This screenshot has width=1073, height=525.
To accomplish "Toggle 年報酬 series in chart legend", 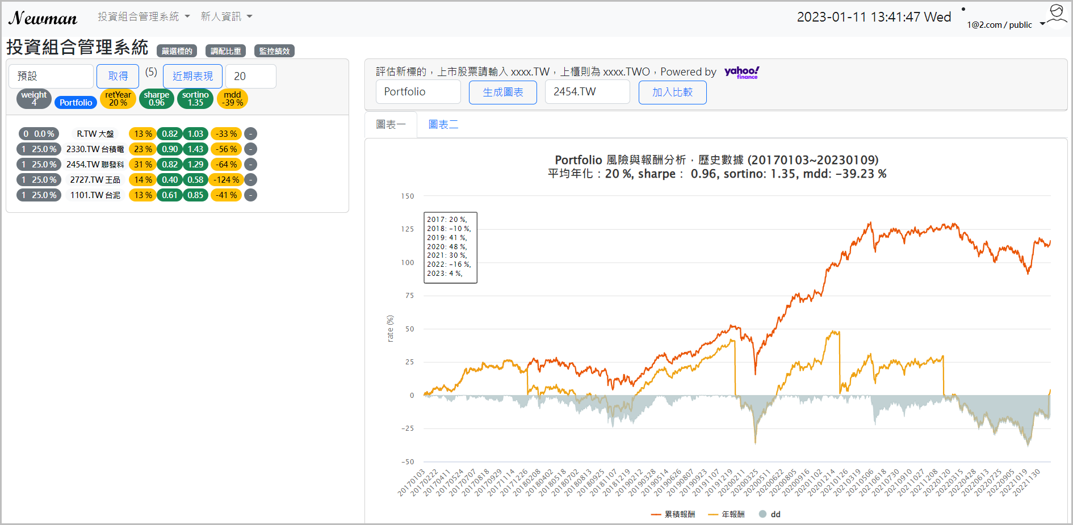I will point(727,514).
